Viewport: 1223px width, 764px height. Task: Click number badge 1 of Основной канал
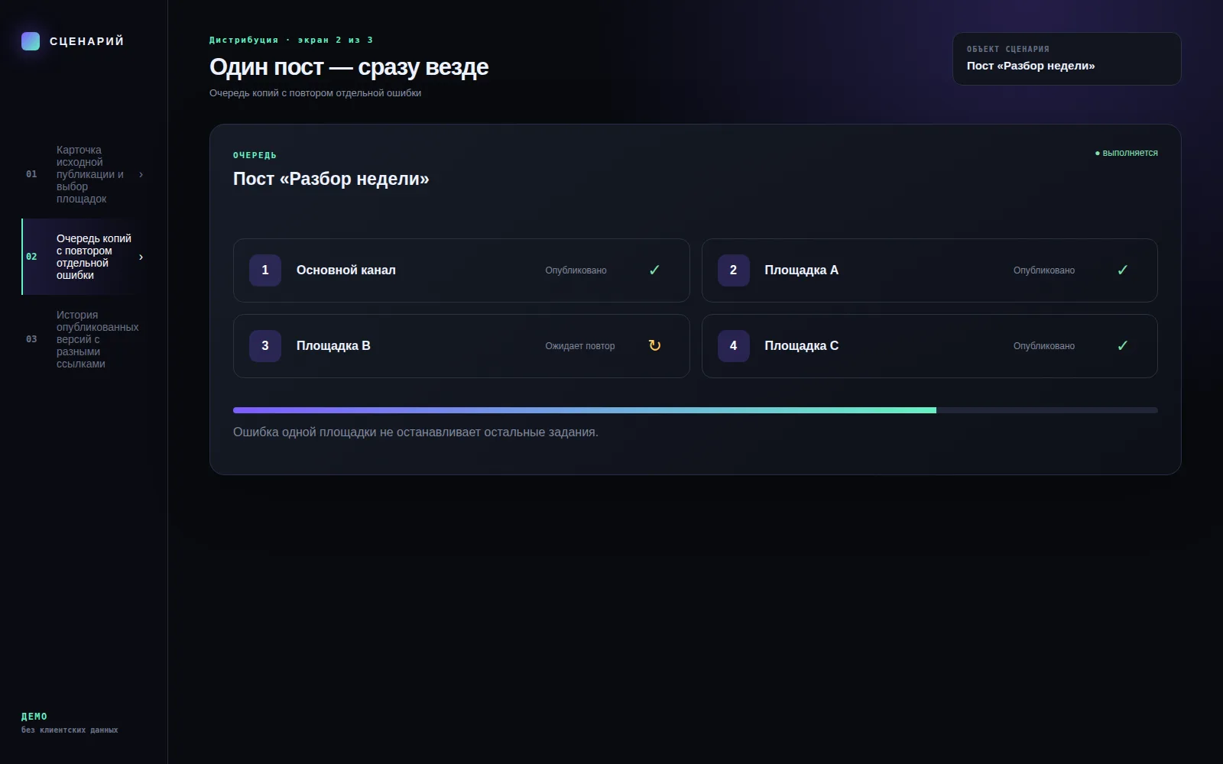pyautogui.click(x=265, y=270)
